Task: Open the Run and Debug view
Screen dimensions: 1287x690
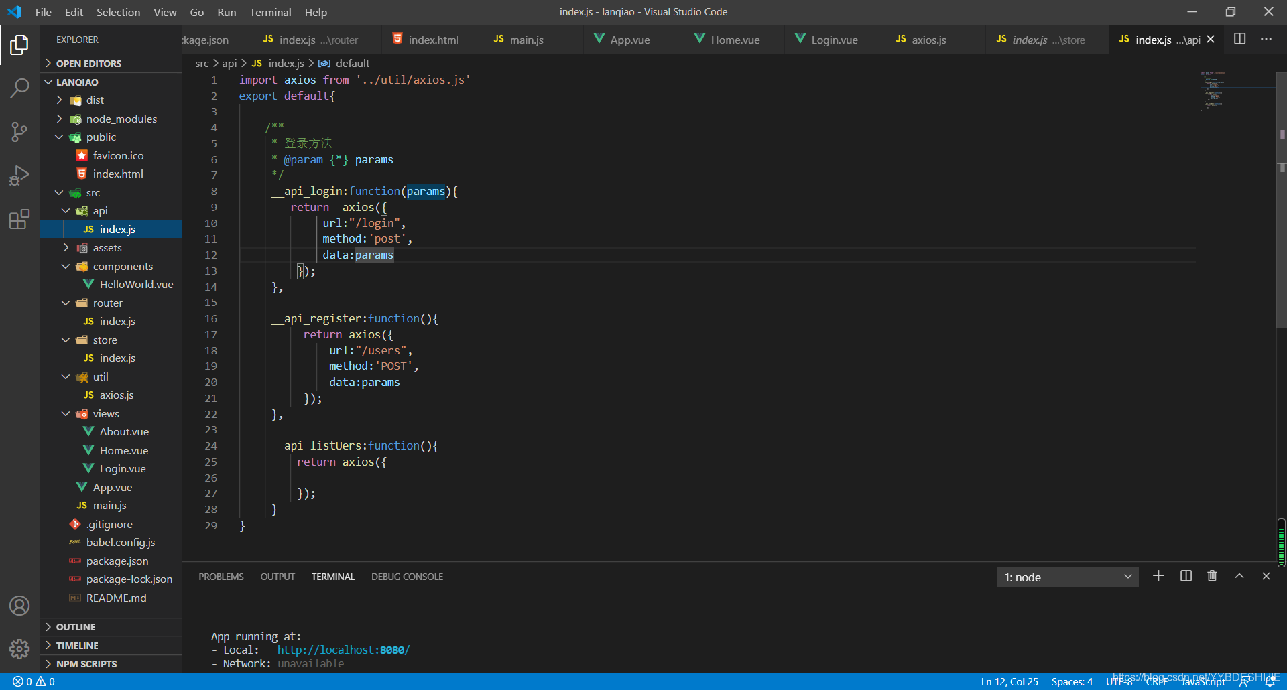Action: (19, 175)
